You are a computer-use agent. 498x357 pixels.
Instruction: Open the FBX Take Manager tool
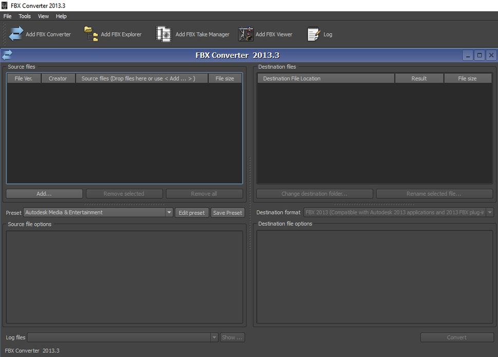(163, 34)
